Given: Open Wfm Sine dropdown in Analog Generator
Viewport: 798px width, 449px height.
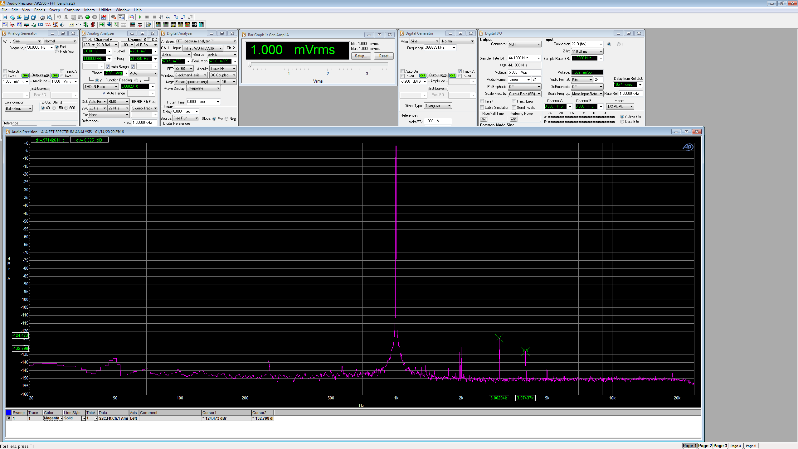Looking at the screenshot, I should pyautogui.click(x=27, y=41).
